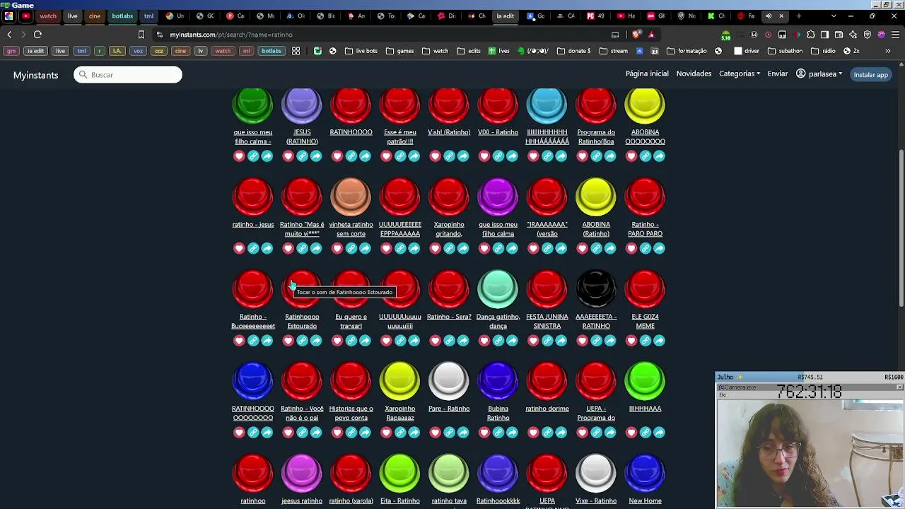Image resolution: width=905 pixels, height=509 pixels.
Task: Favorite the "Ratinho - Sera?" sound
Action: pyautogui.click(x=435, y=341)
